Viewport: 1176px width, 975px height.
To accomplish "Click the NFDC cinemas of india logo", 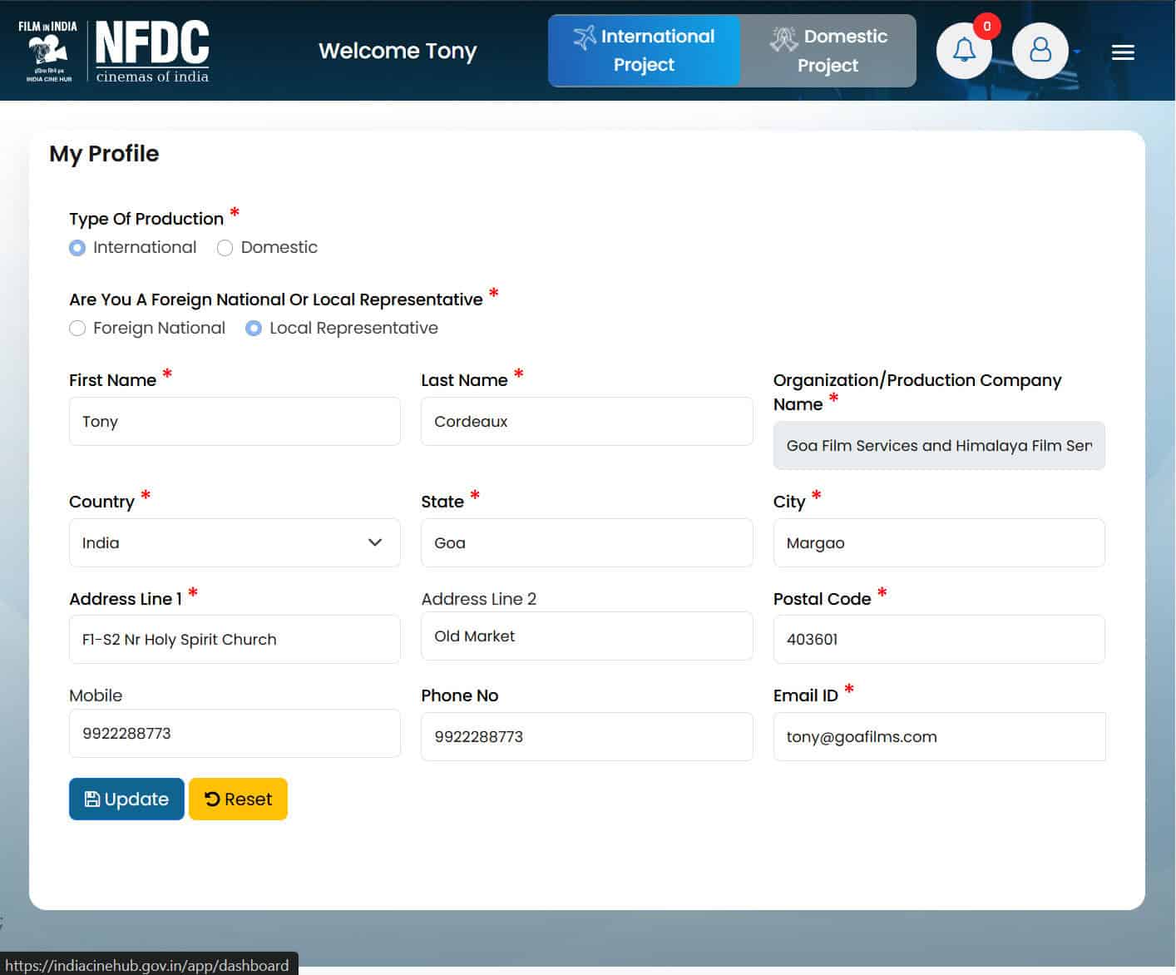I will pyautogui.click(x=152, y=52).
